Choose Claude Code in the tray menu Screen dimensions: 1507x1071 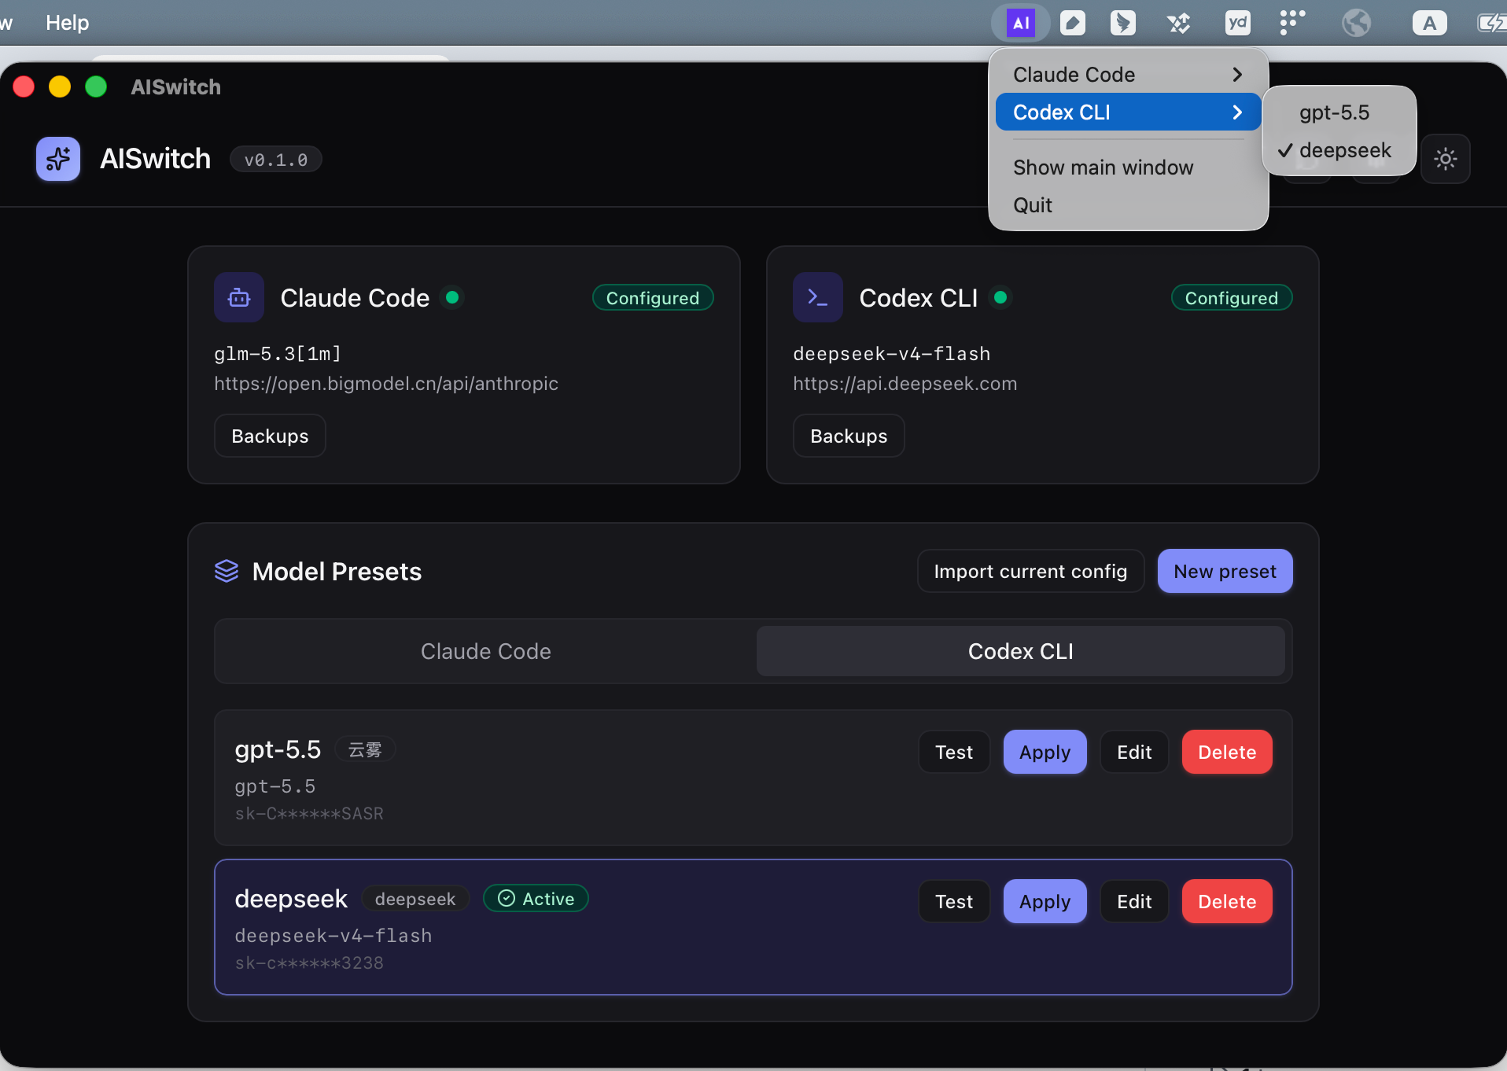1128,75
